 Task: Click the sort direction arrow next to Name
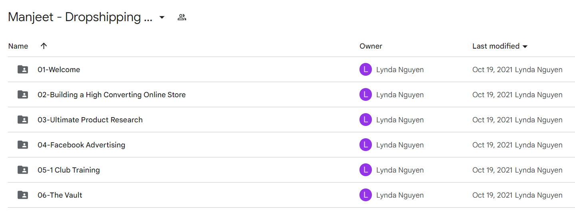(44, 46)
